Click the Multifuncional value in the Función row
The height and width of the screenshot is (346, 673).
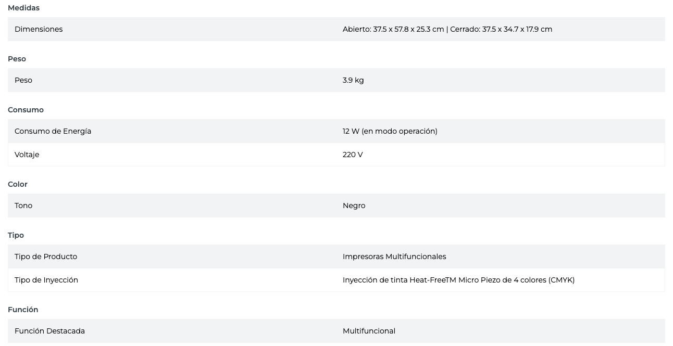click(369, 331)
